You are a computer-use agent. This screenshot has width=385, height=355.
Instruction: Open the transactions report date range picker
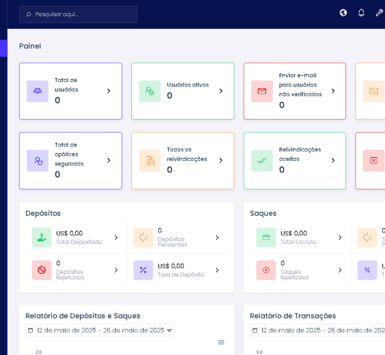coord(318,330)
